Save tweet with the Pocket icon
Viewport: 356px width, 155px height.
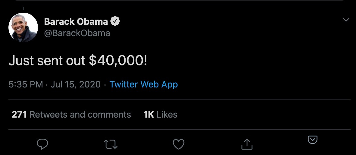point(313,140)
